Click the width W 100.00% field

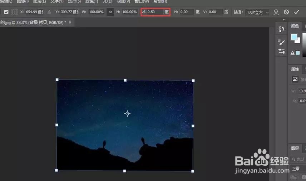[x=96, y=12]
